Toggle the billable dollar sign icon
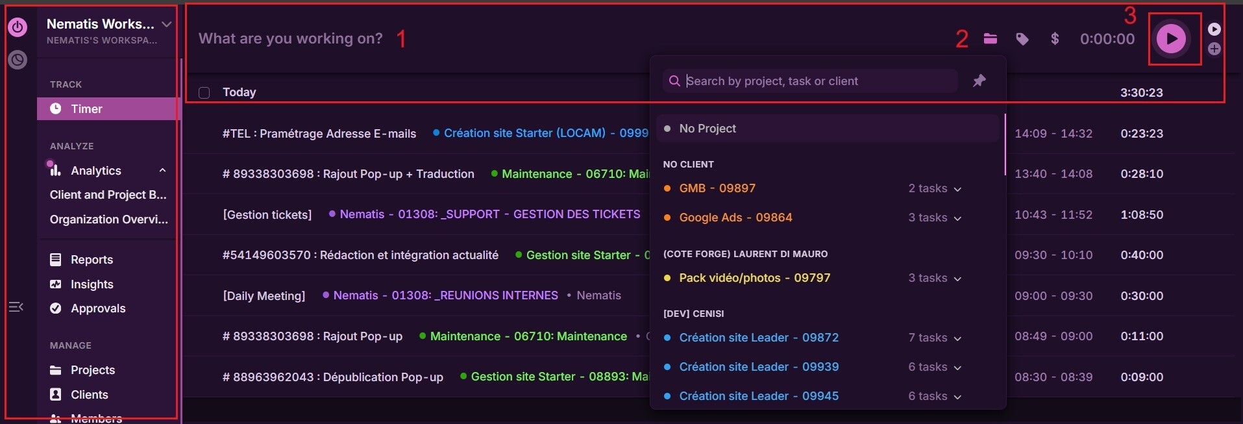The height and width of the screenshot is (424, 1243). [1055, 39]
